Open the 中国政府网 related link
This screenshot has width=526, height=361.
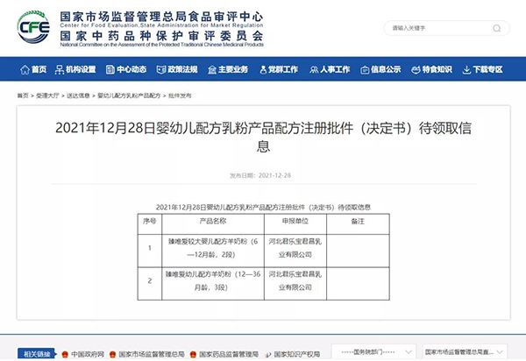coord(88,354)
